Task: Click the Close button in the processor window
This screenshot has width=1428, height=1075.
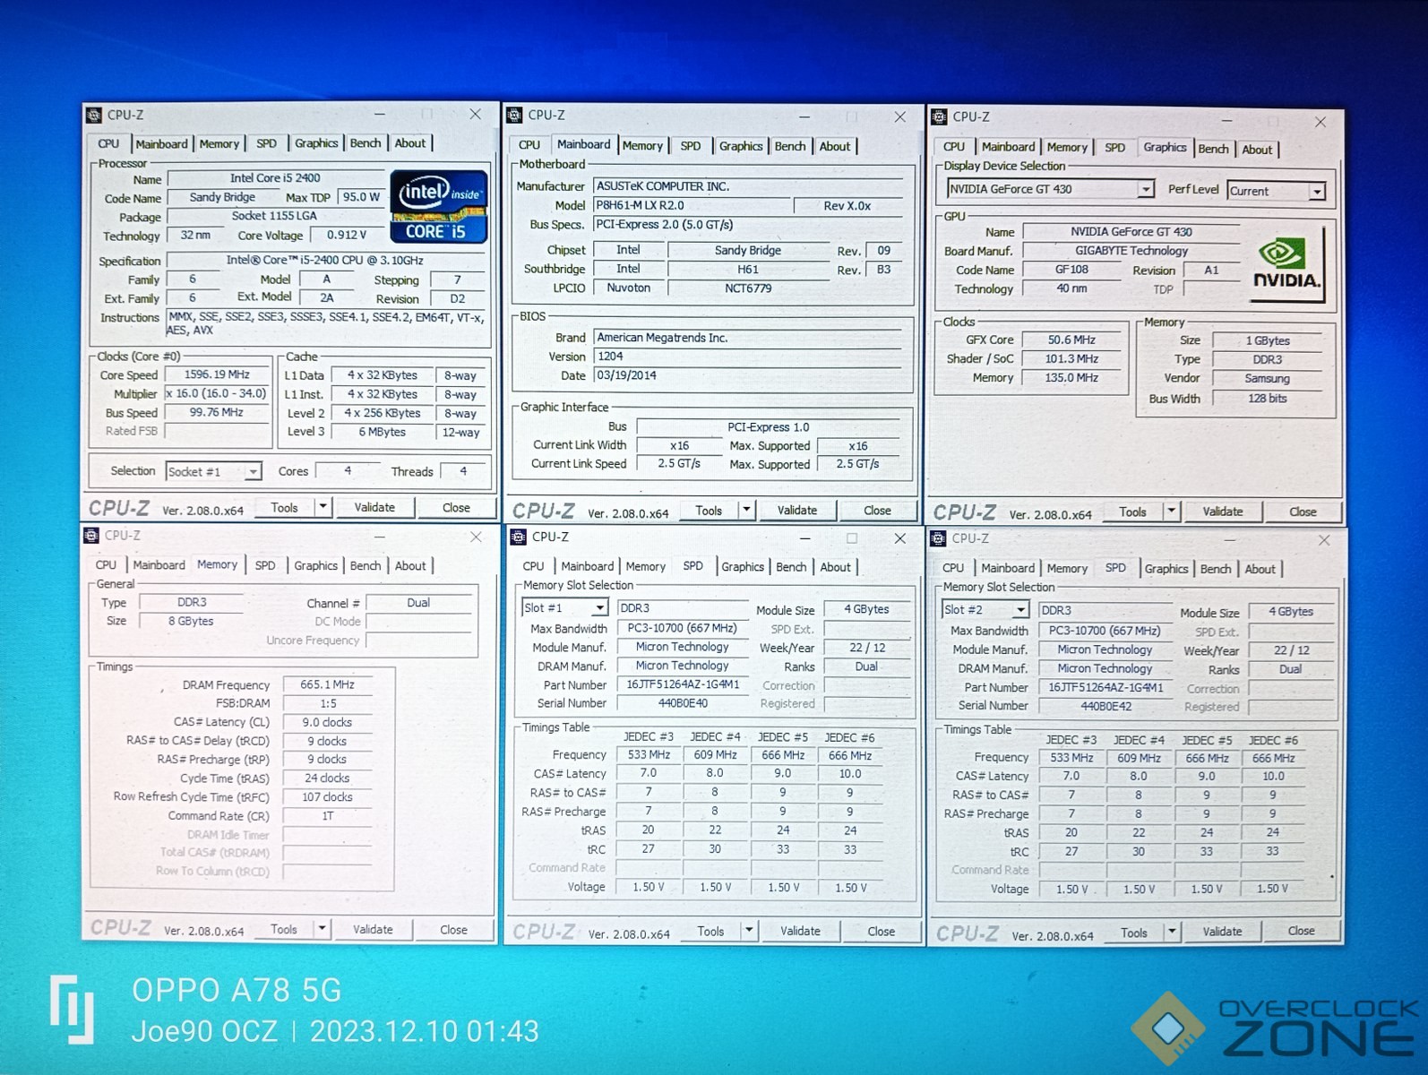Action: coord(456,507)
